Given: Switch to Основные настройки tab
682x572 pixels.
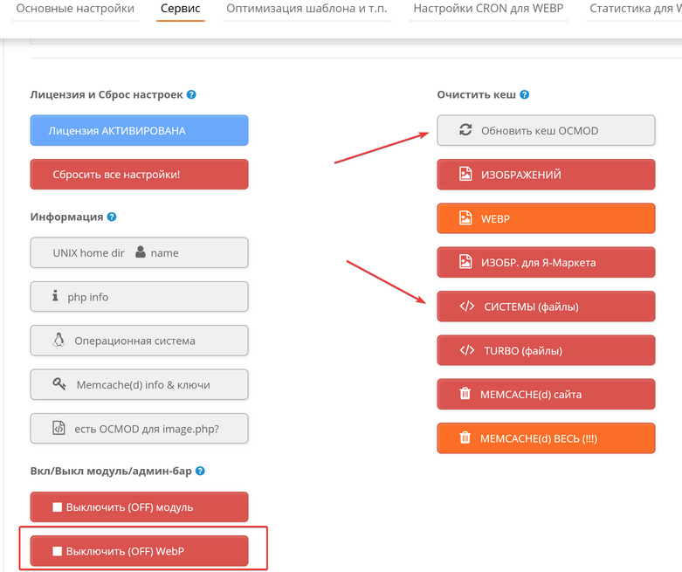Looking at the screenshot, I should point(75,8).
